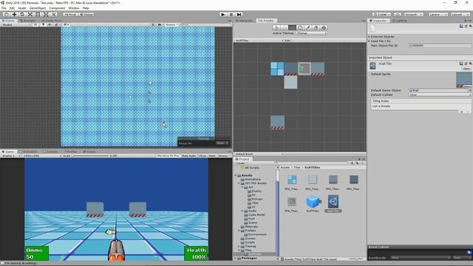The width and height of the screenshot is (473, 266).
Task: Toggle Global/Local handle rotation
Action: point(86,15)
